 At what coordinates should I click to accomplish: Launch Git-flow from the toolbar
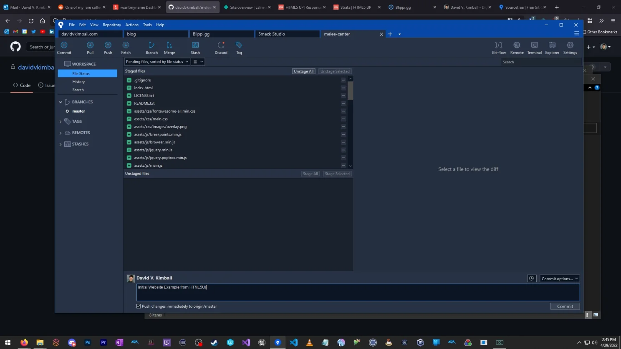[x=498, y=47]
